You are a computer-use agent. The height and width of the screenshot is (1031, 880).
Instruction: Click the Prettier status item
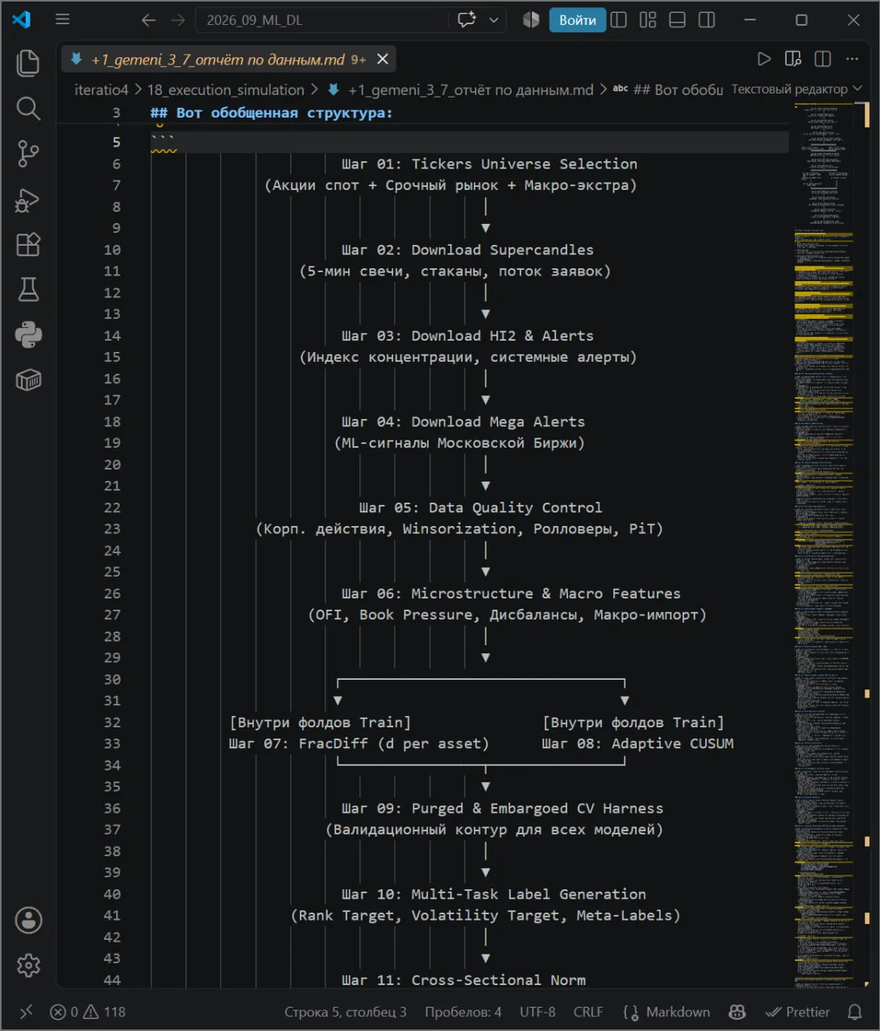798,1012
